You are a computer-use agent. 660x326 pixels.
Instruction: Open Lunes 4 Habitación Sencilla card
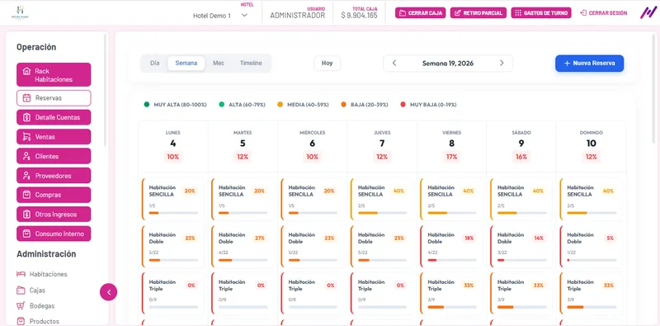[173, 199]
